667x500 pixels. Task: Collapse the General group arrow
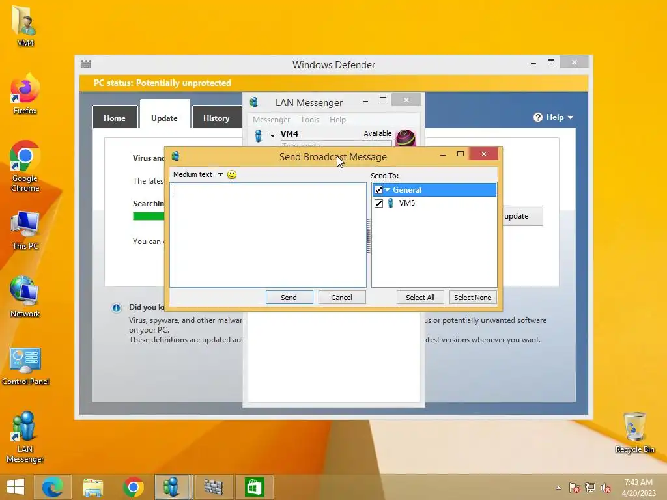[388, 190]
